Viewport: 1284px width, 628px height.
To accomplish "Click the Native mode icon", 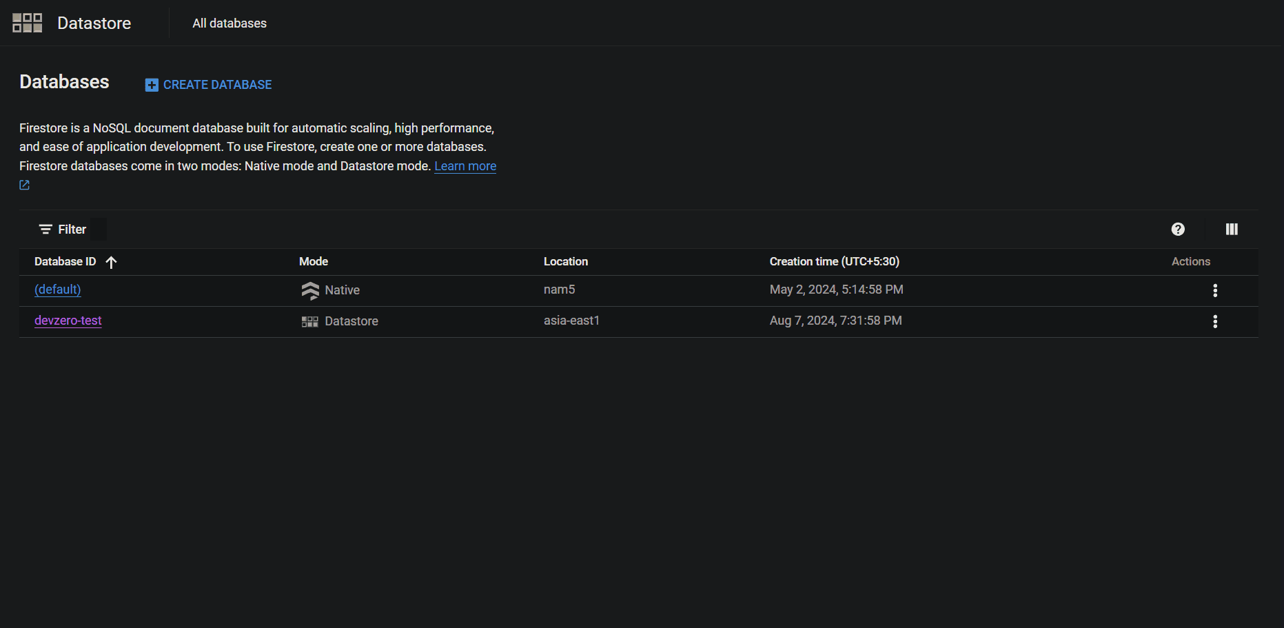I will 310,290.
